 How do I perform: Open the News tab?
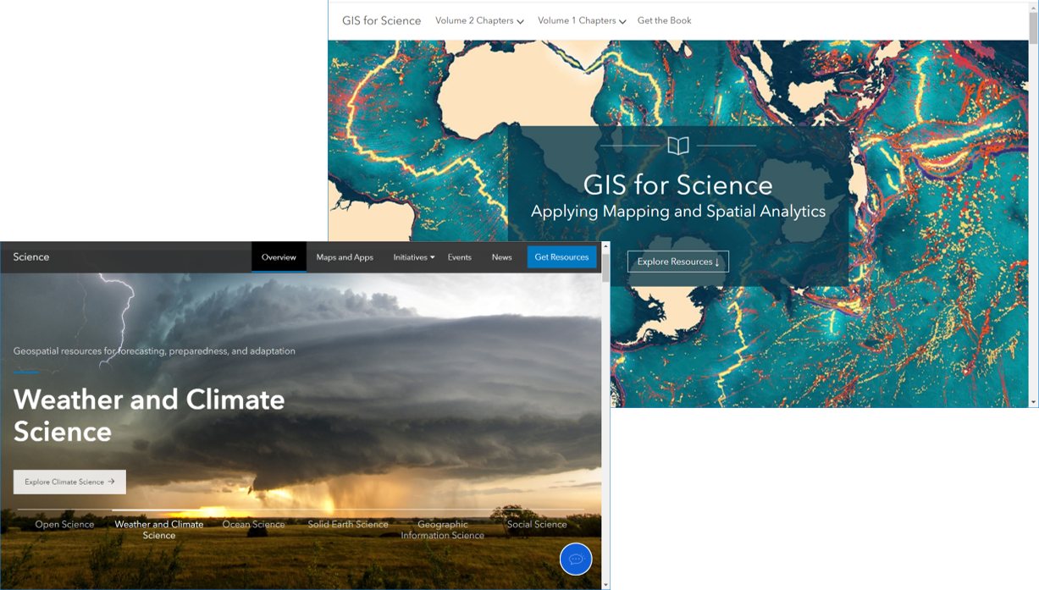[501, 257]
